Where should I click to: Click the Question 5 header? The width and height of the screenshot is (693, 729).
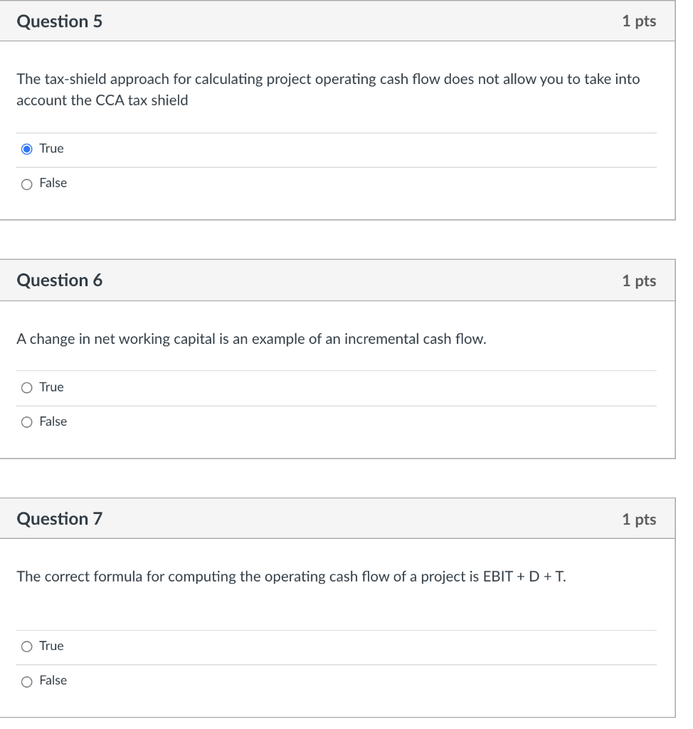pos(59,21)
